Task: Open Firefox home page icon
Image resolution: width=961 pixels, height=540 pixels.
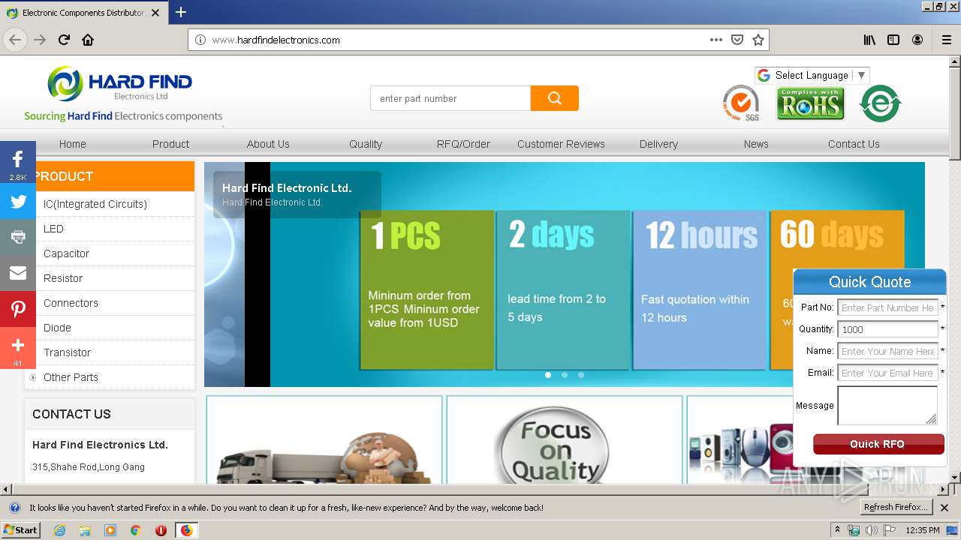Action: coord(88,40)
